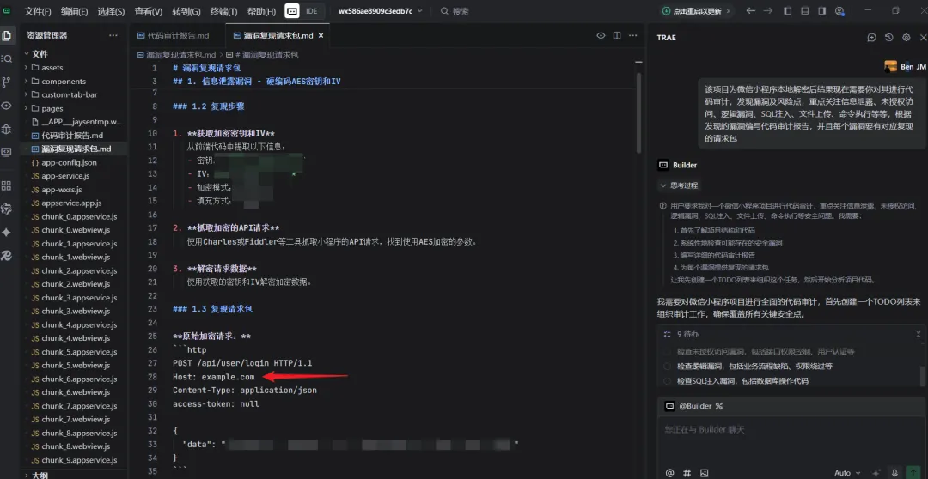This screenshot has height=479, width=928.
Task: Click the Builder agent tools icon beside @Builder
Action: (720, 406)
